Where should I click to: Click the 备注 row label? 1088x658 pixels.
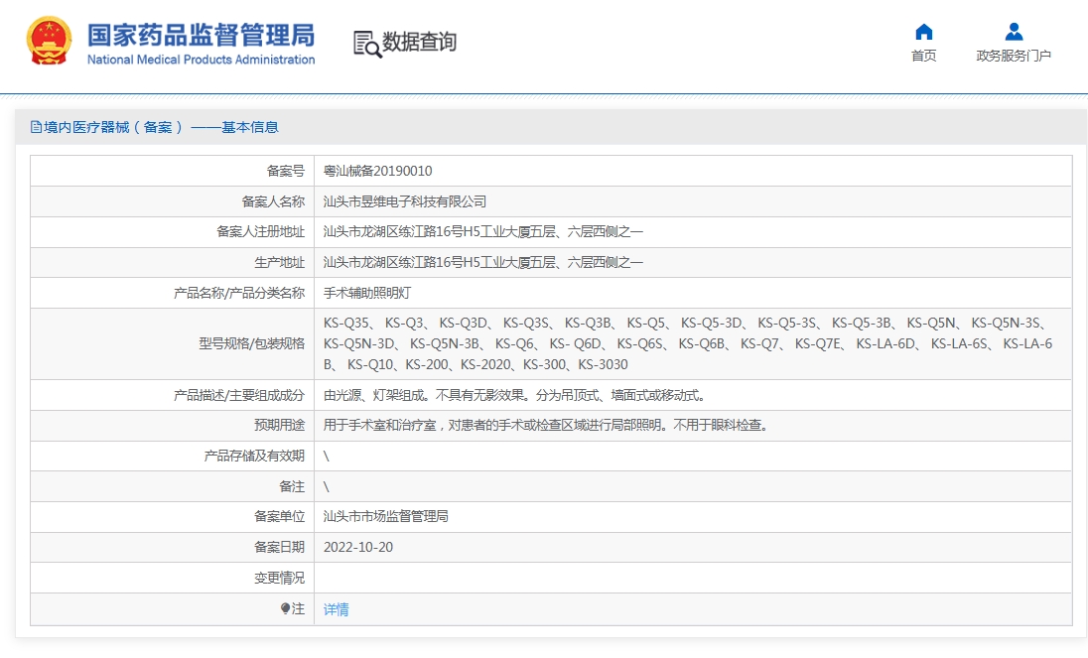pyautogui.click(x=292, y=486)
